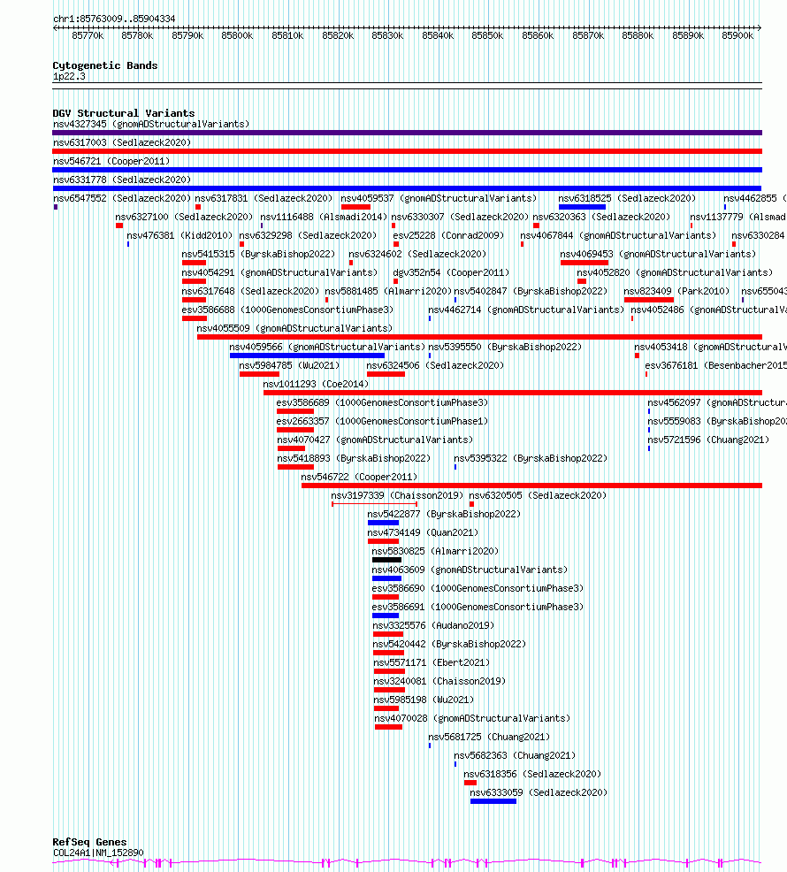Click the nsv5422877 blue variant bar
Screen dimensions: 787x872
point(383,523)
